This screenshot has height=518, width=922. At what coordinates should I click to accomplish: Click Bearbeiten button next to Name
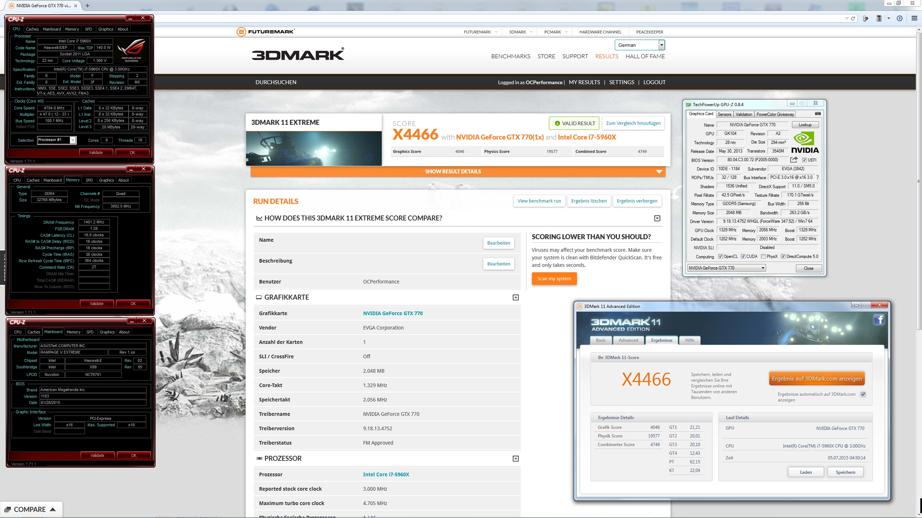click(x=498, y=243)
